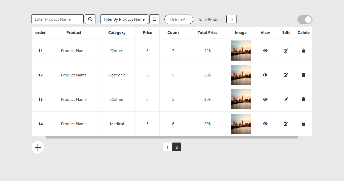Open the filter list menu icon

[x=154, y=19]
